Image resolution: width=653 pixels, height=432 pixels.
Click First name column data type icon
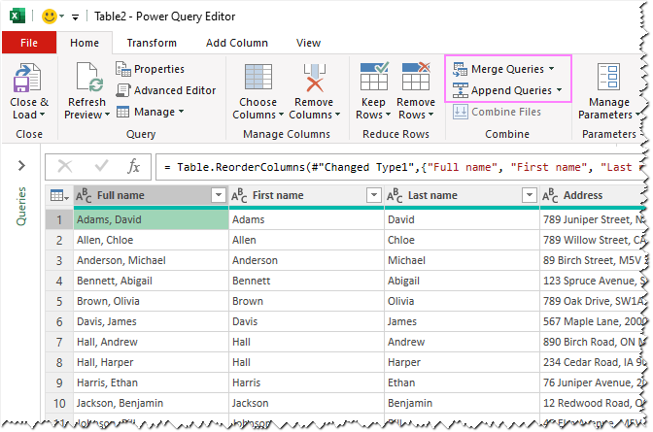click(239, 195)
